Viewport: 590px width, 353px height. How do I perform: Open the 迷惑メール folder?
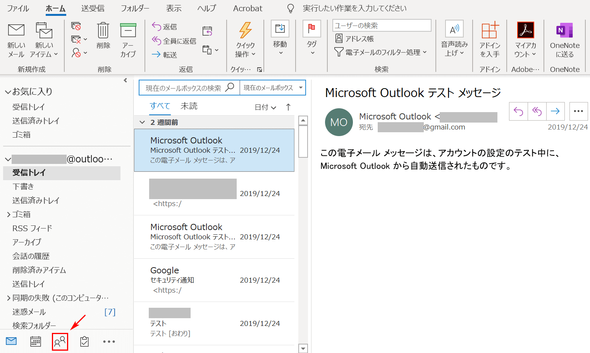pyautogui.click(x=29, y=312)
